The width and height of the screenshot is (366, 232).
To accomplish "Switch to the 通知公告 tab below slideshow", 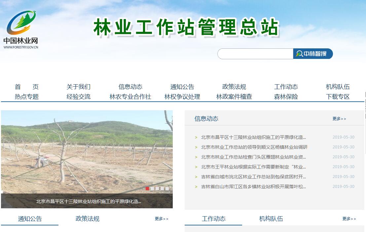I will [x=30, y=219].
